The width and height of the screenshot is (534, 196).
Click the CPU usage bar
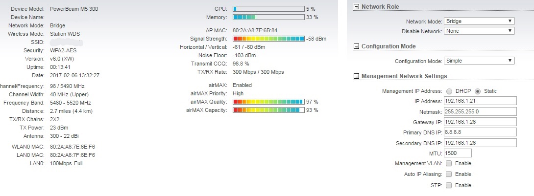pos(268,9)
